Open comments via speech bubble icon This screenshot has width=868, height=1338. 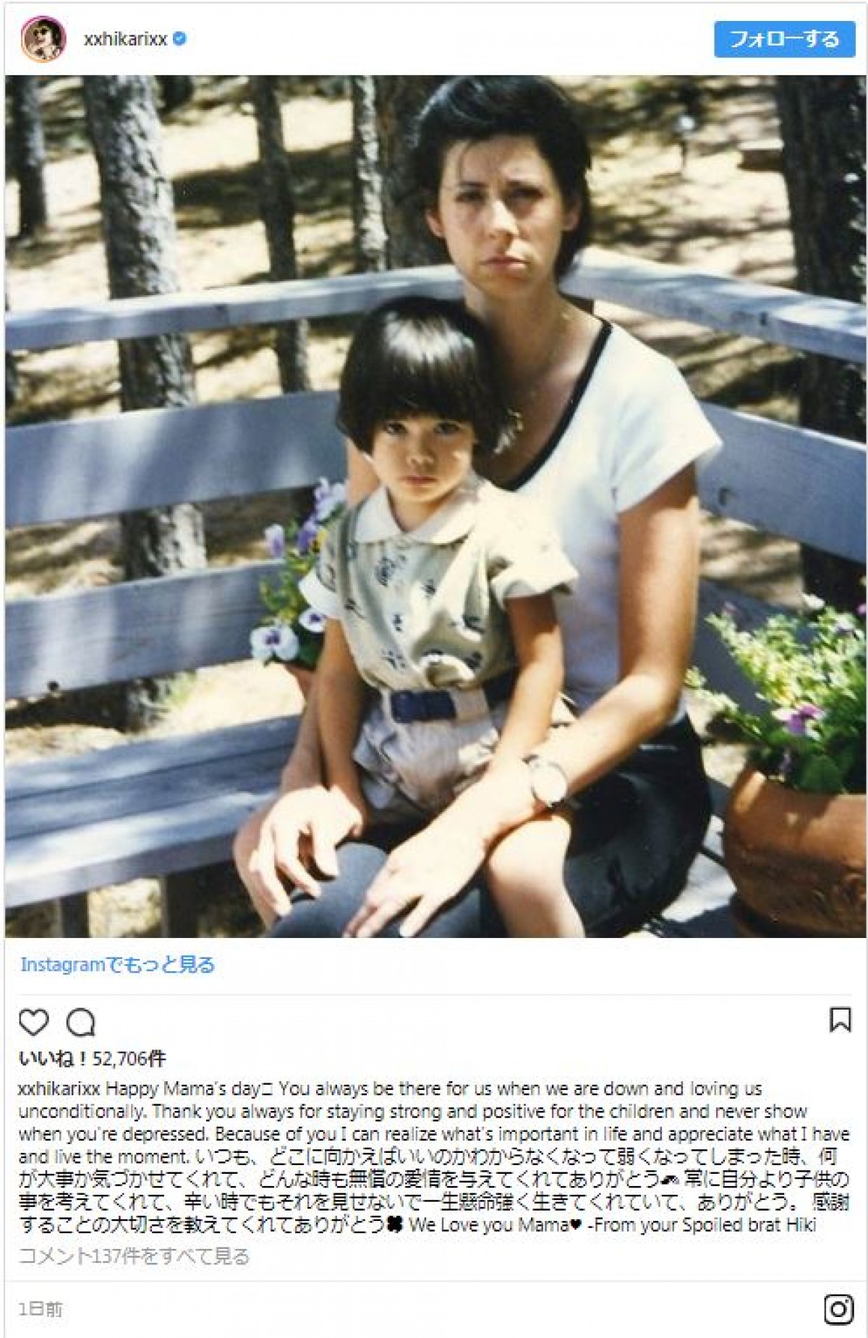[80, 1022]
